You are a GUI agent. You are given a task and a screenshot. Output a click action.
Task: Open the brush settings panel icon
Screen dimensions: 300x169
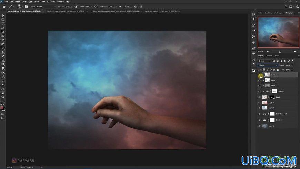pos(27,6)
